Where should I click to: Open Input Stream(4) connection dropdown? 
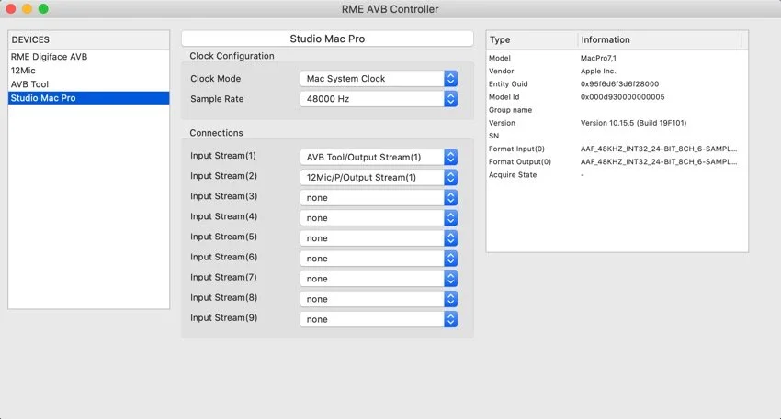click(379, 217)
